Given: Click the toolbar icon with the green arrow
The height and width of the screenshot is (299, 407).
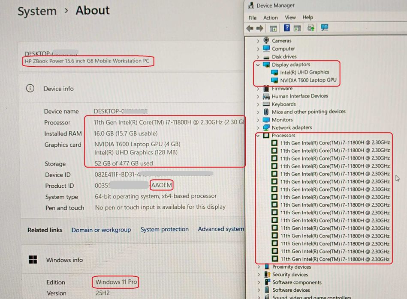Looking at the screenshot, I should click(311, 28).
